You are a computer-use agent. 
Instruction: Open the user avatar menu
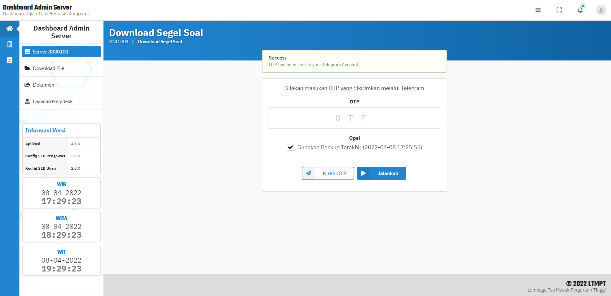coord(601,10)
